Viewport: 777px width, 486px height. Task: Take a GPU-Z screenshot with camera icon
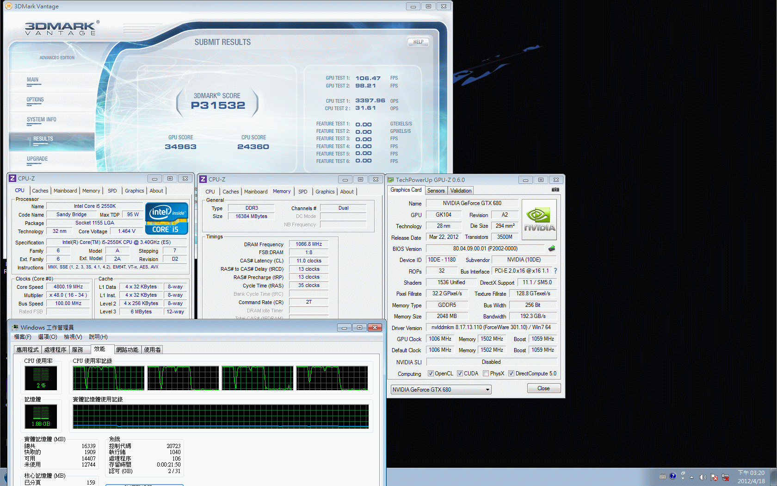click(x=555, y=190)
